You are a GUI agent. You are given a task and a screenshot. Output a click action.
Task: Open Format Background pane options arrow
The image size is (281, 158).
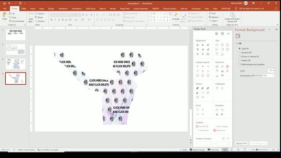click(x=270, y=30)
